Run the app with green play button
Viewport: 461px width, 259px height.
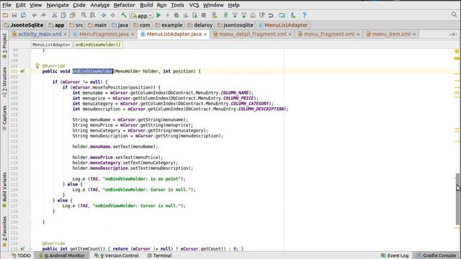tap(158, 15)
